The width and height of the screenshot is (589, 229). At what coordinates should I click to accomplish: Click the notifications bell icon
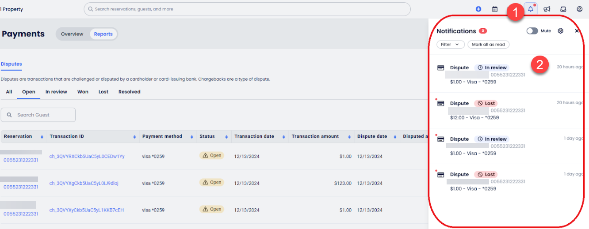point(531,9)
